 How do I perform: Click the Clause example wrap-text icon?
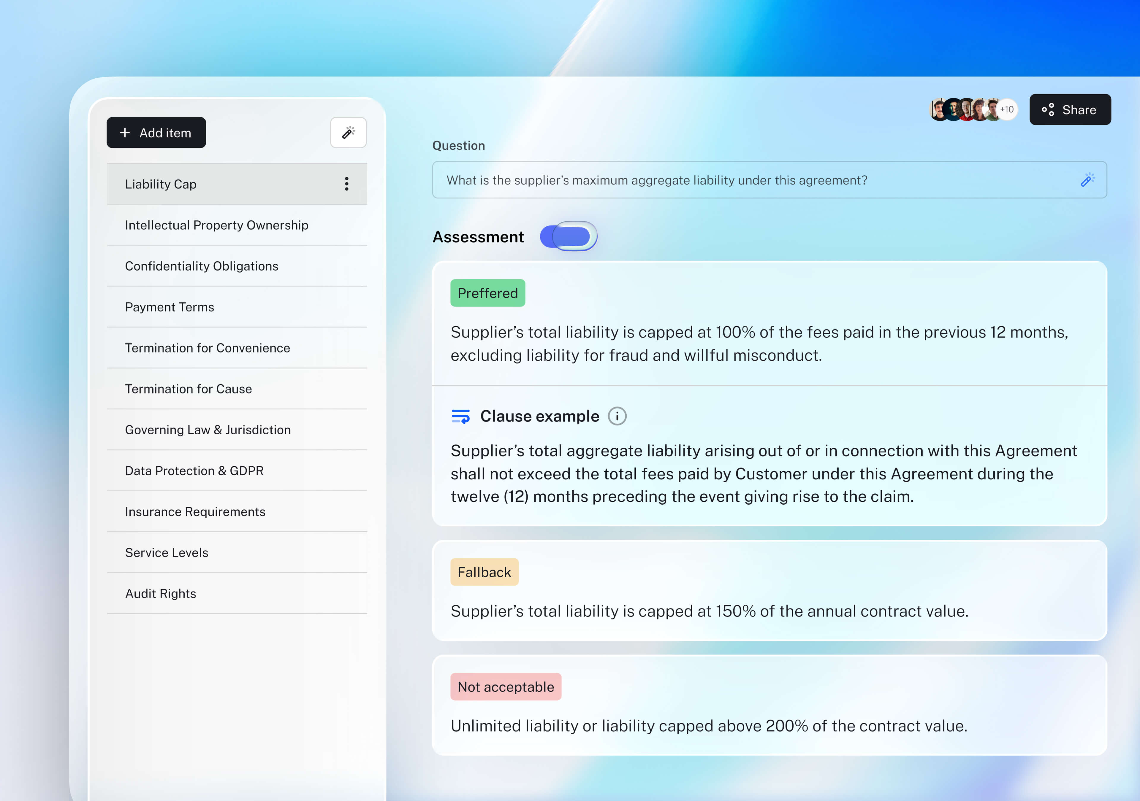click(461, 416)
